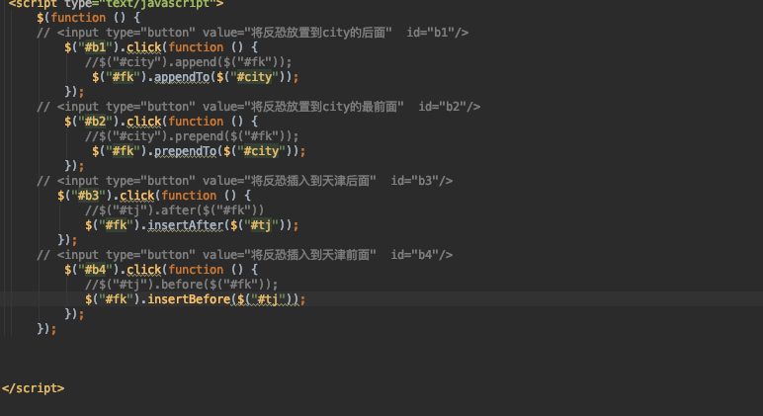Click the script type opening tag line

point(116,4)
